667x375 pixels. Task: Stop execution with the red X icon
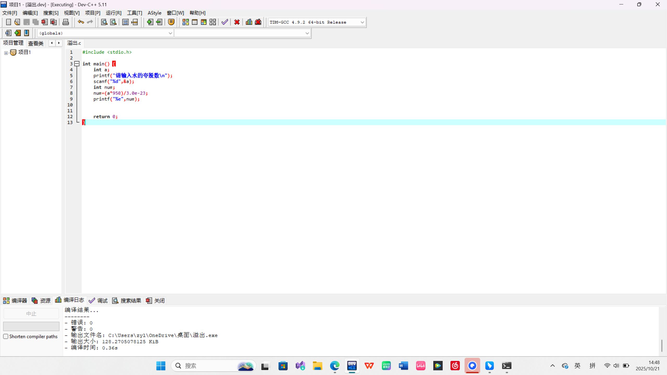coord(237,22)
